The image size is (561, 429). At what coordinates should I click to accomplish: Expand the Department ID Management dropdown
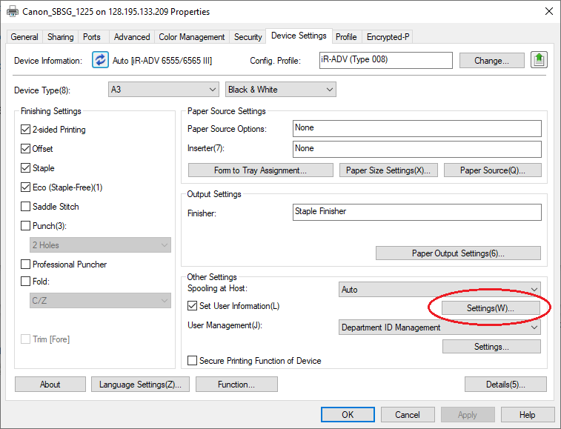point(439,327)
